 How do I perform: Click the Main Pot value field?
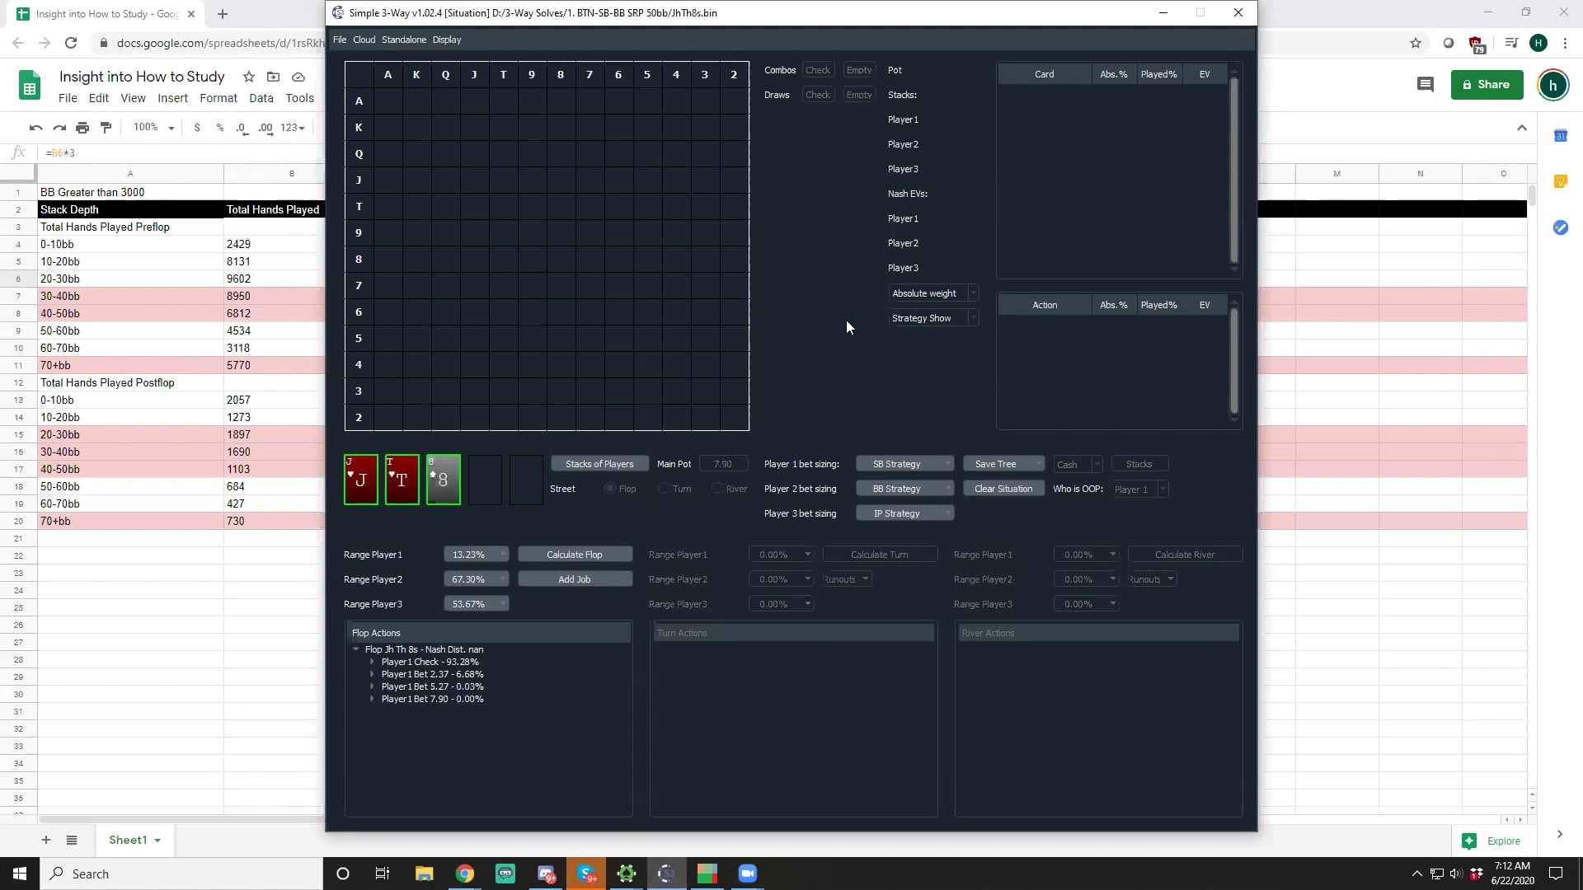point(723,463)
